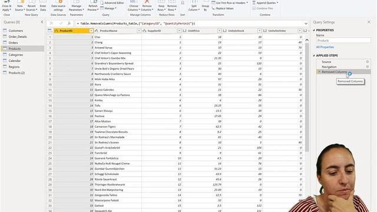Select the Customers query

click(x=16, y=31)
